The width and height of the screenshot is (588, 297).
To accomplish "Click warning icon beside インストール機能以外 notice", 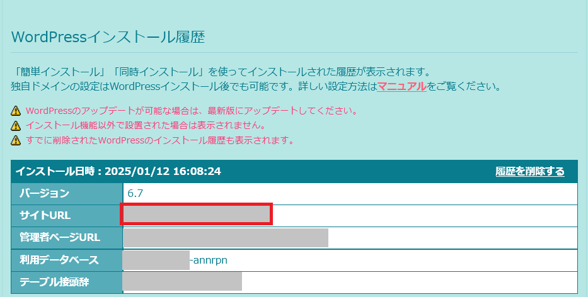I will coord(16,125).
